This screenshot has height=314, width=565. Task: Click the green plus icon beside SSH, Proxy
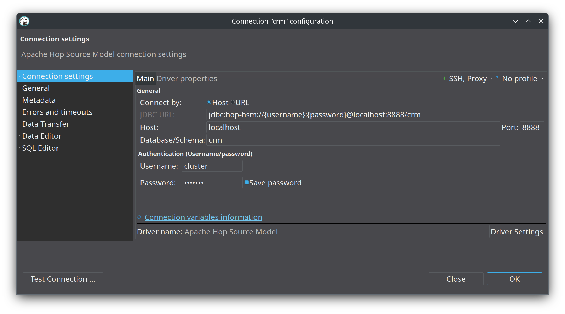(444, 78)
